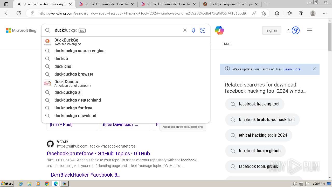
Task: Search using voice microphone icon
Action: pyautogui.click(x=193, y=30)
